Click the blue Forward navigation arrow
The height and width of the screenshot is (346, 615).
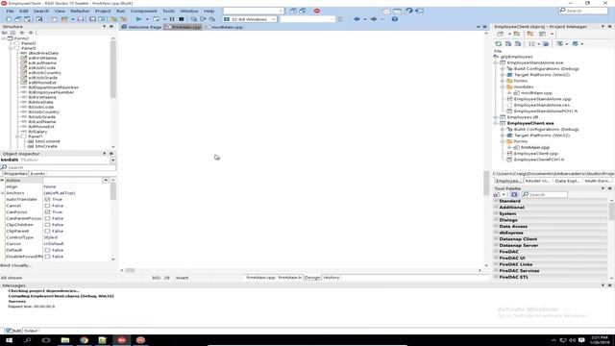click(374, 19)
